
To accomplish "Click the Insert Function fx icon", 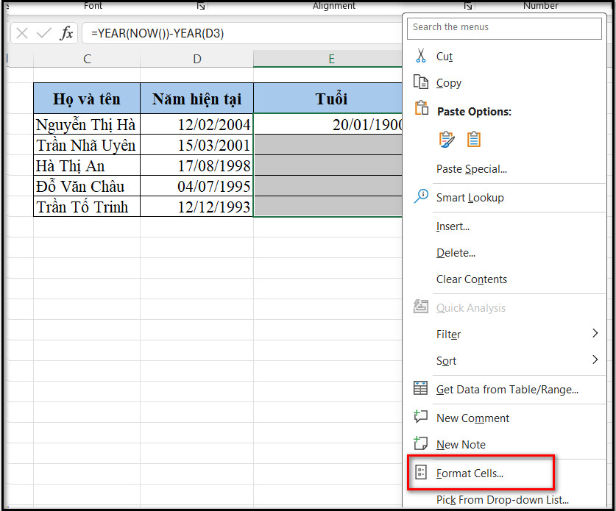I will [x=66, y=33].
